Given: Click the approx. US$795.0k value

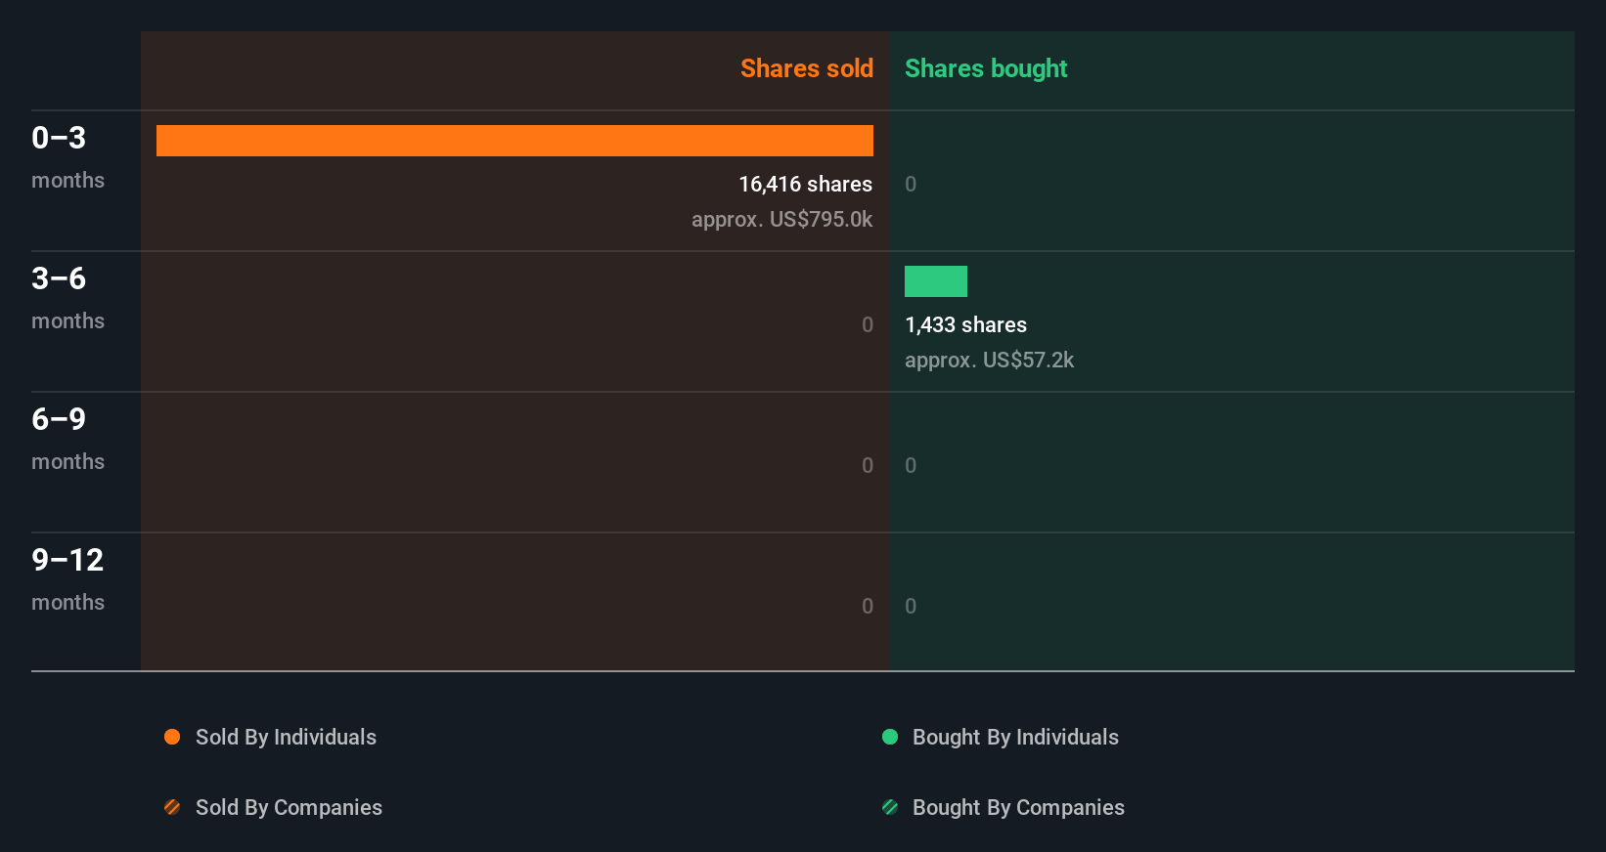Looking at the screenshot, I should pyautogui.click(x=781, y=219).
